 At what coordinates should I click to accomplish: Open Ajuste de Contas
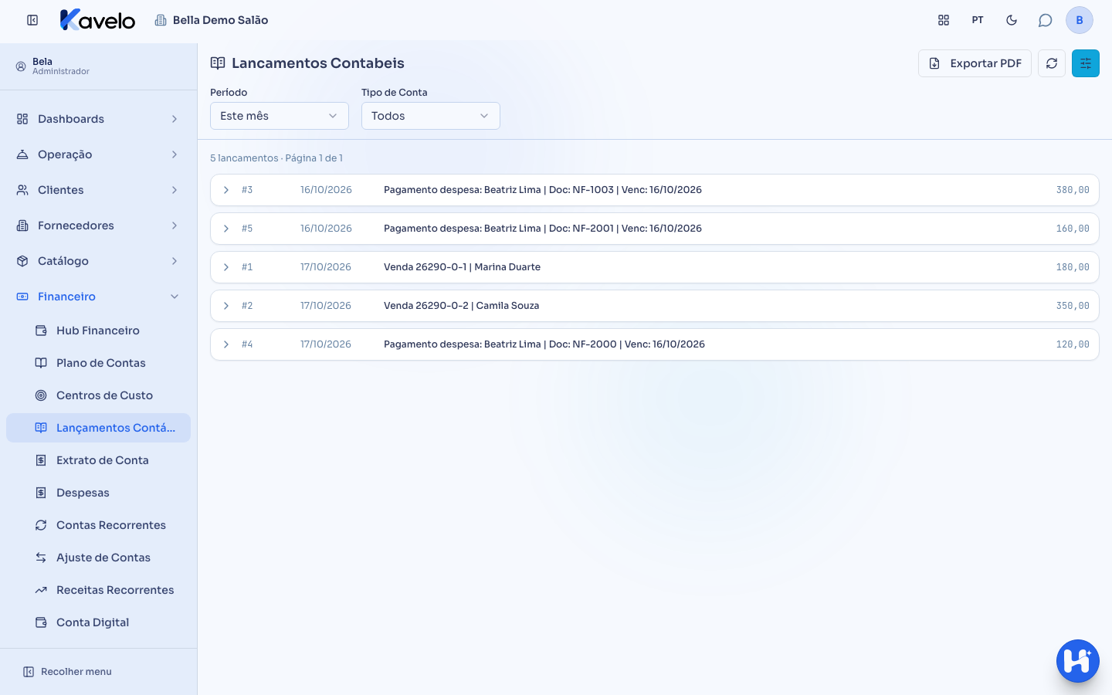click(98, 558)
